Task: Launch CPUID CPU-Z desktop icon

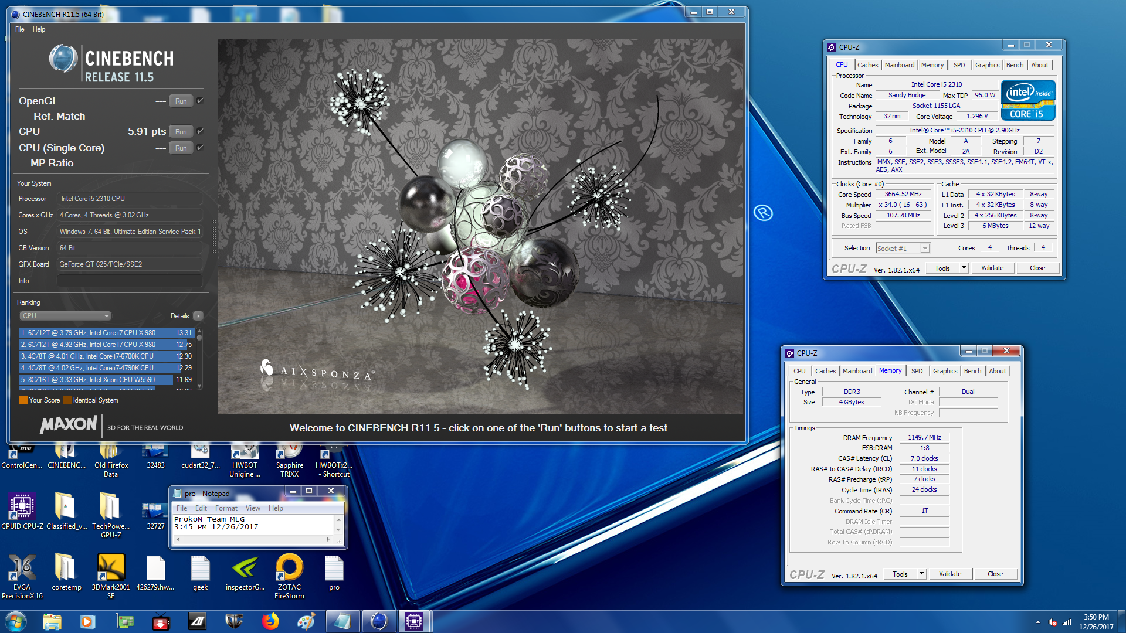Action: click(x=22, y=511)
